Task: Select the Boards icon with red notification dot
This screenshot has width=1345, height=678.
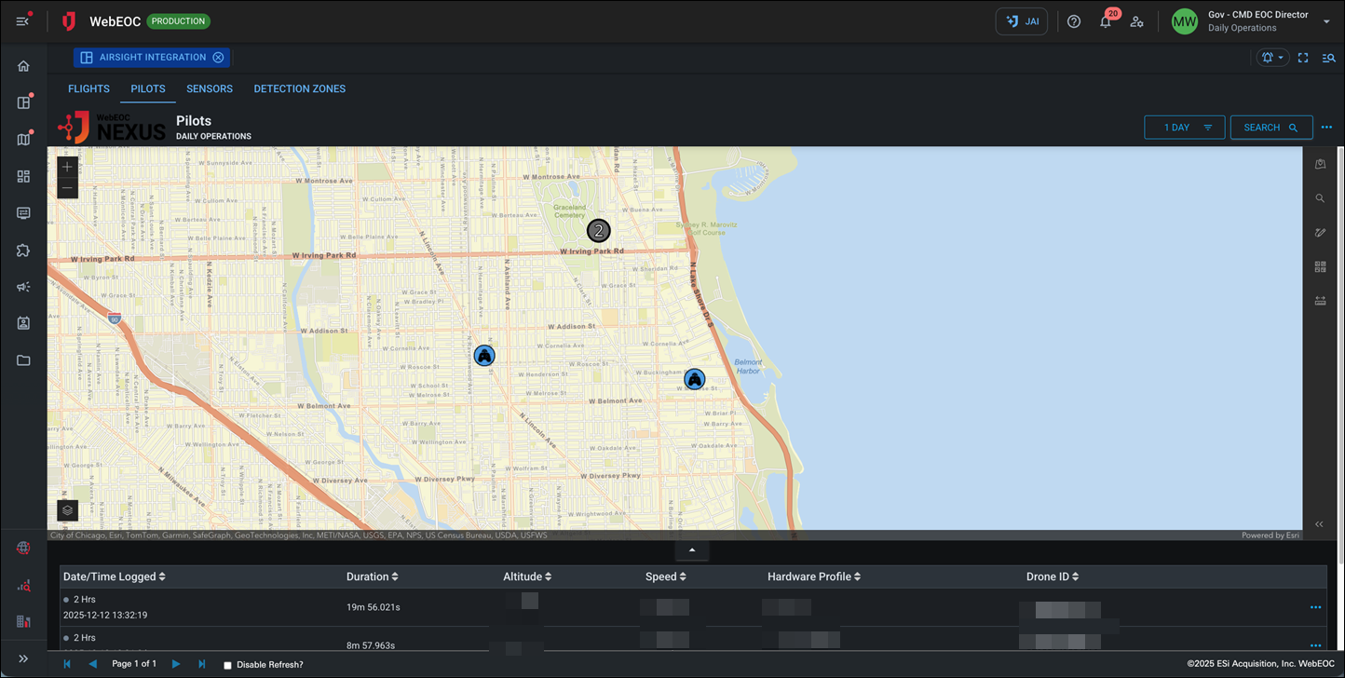Action: (22, 102)
